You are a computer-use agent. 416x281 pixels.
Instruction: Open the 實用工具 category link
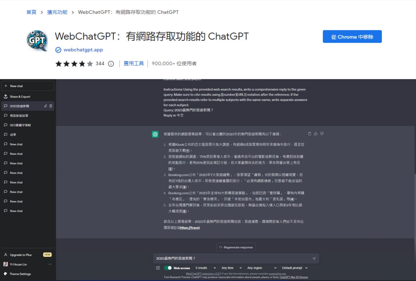pos(134,64)
